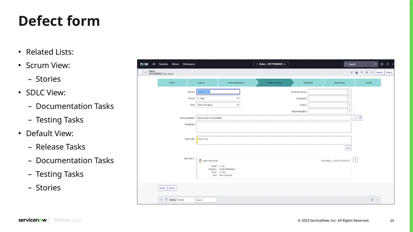The image size is (413, 232).
Task: Click the Assignment group lookup magnifier
Action: pyautogui.click(x=349, y=92)
